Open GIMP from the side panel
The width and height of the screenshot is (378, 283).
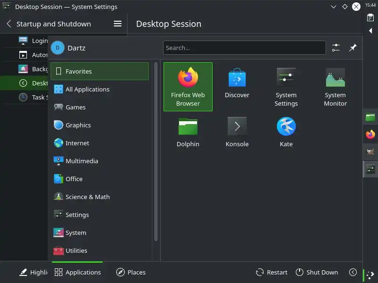click(370, 151)
